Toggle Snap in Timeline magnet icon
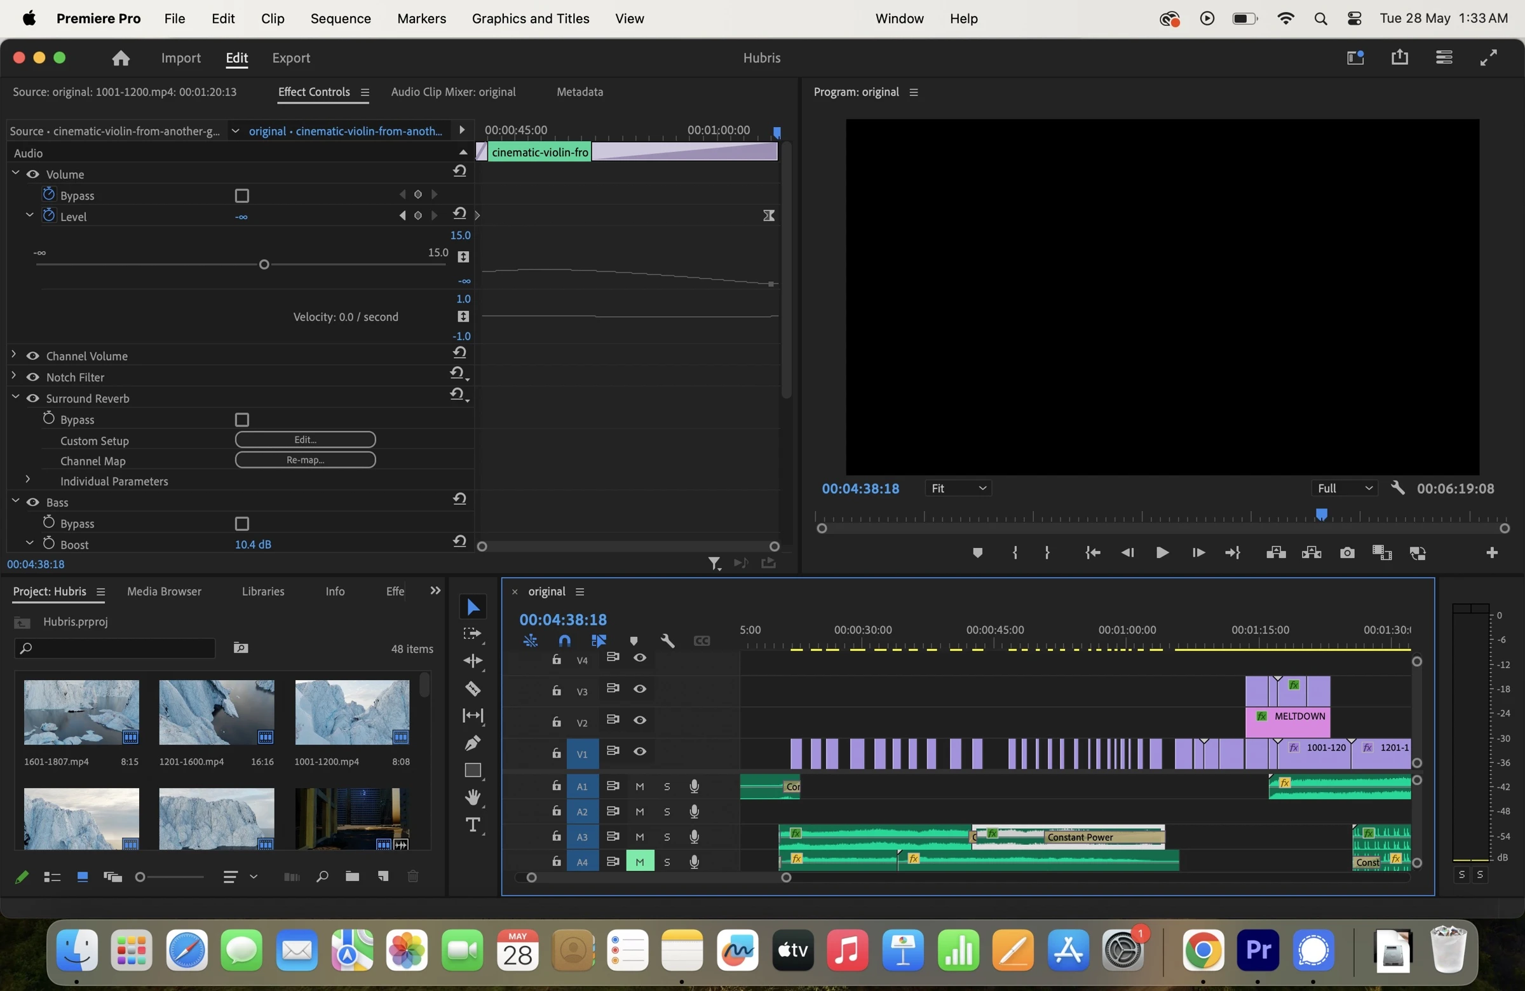 point(564,641)
